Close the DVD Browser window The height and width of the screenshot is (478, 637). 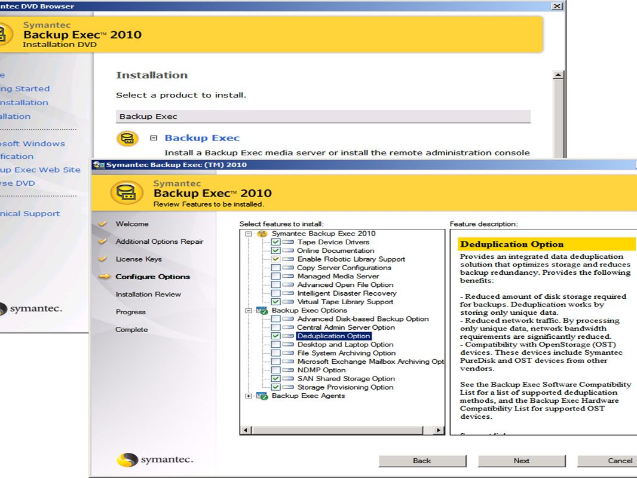557,6
